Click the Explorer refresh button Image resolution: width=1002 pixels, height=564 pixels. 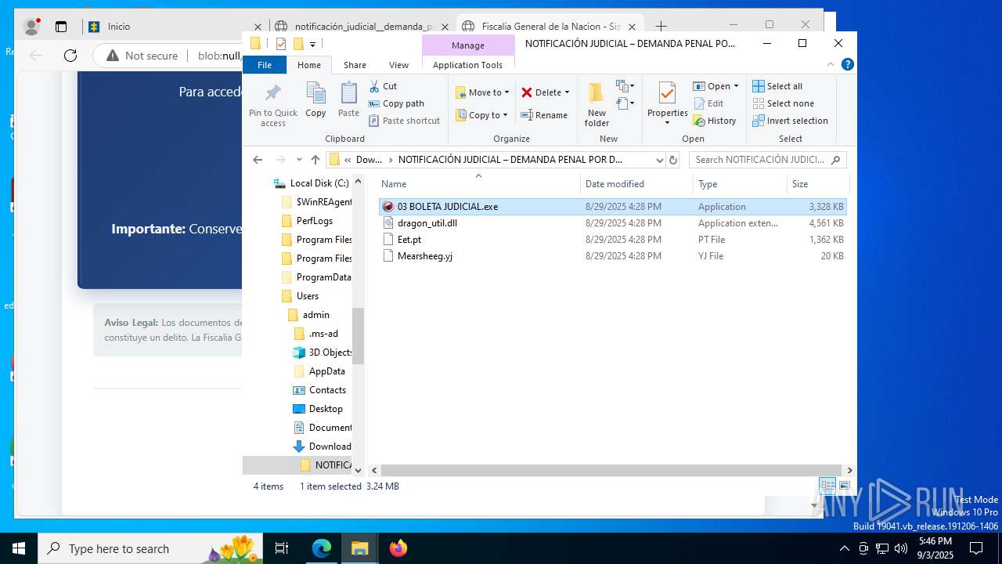[672, 160]
